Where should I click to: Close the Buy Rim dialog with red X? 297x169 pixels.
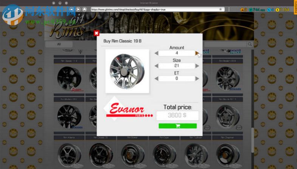click(96, 33)
